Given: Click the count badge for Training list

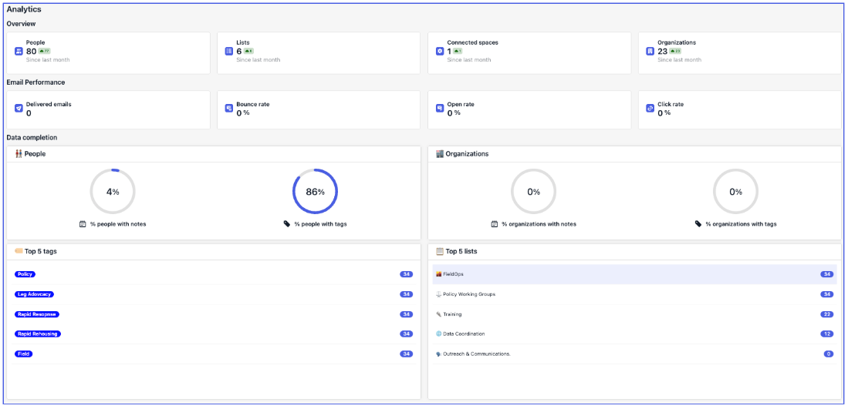Looking at the screenshot, I should pos(827,314).
